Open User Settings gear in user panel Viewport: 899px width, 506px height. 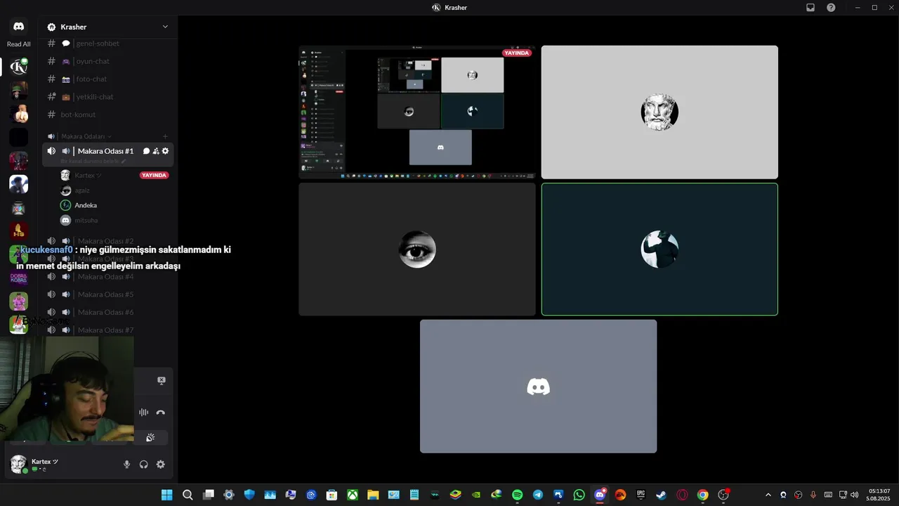point(161,465)
